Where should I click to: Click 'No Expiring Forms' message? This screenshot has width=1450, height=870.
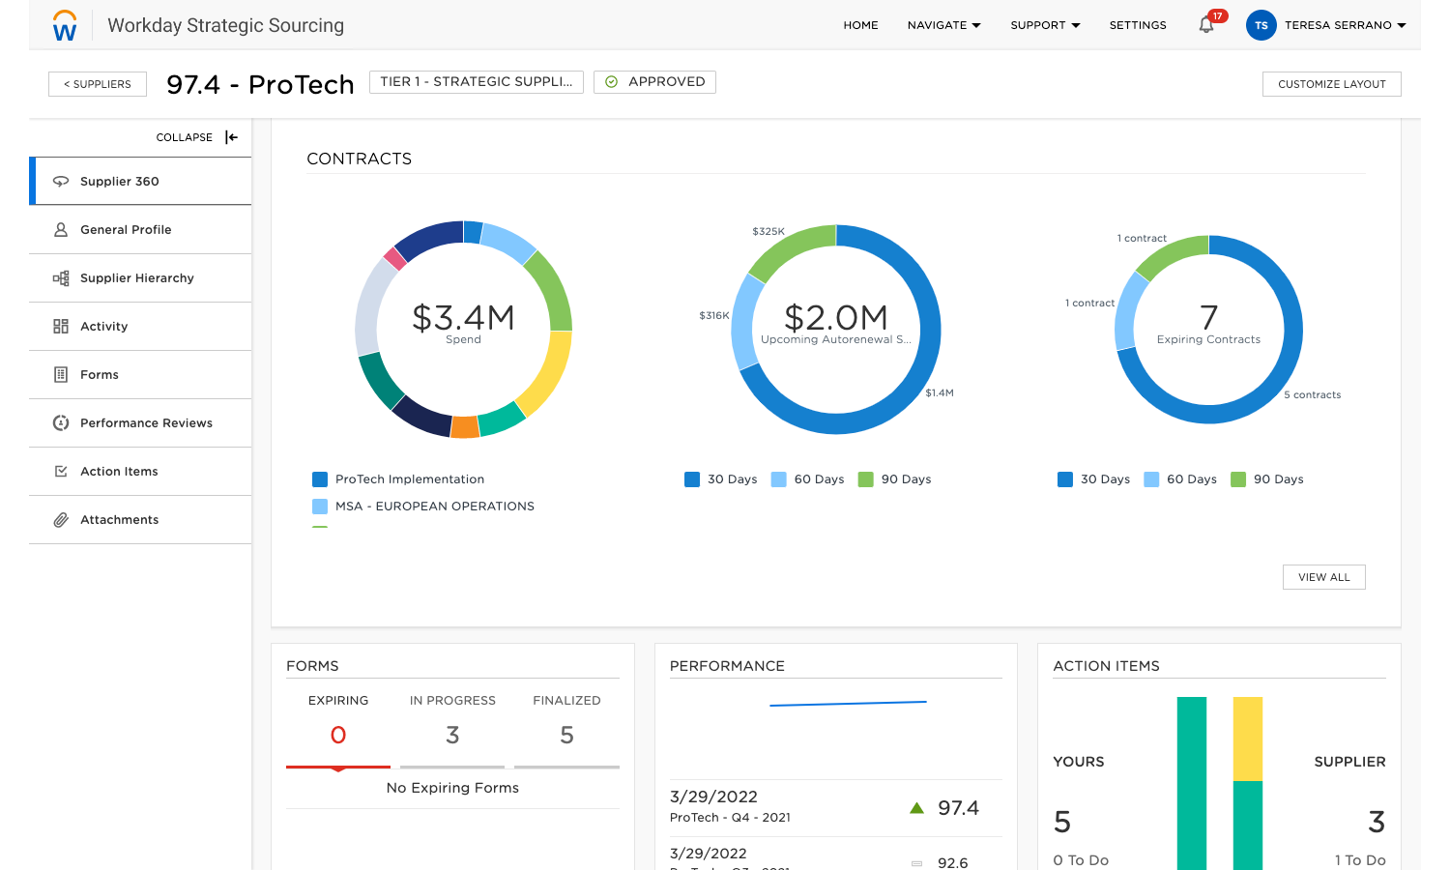(x=452, y=788)
